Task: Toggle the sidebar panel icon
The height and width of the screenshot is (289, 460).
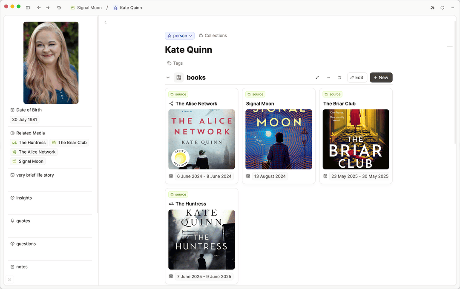Action: pyautogui.click(x=28, y=8)
